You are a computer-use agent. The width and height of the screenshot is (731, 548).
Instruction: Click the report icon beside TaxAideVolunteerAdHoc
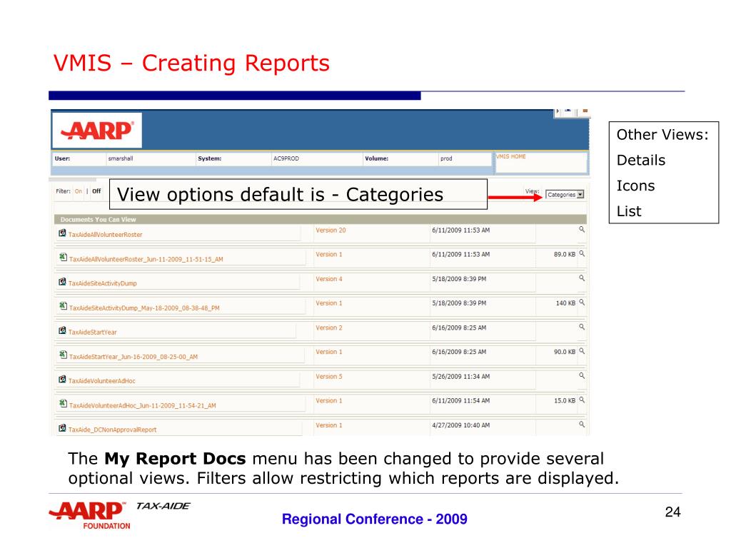pos(62,380)
